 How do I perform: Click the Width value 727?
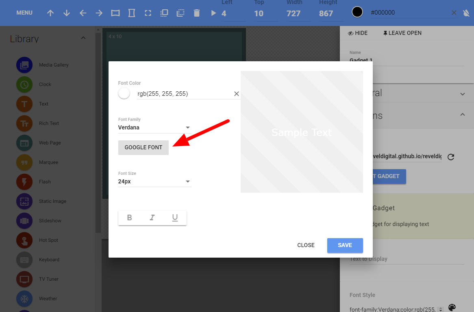click(x=298, y=13)
